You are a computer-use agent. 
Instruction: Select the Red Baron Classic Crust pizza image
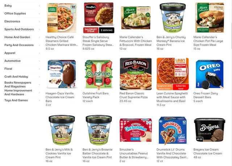pos(136,74)
